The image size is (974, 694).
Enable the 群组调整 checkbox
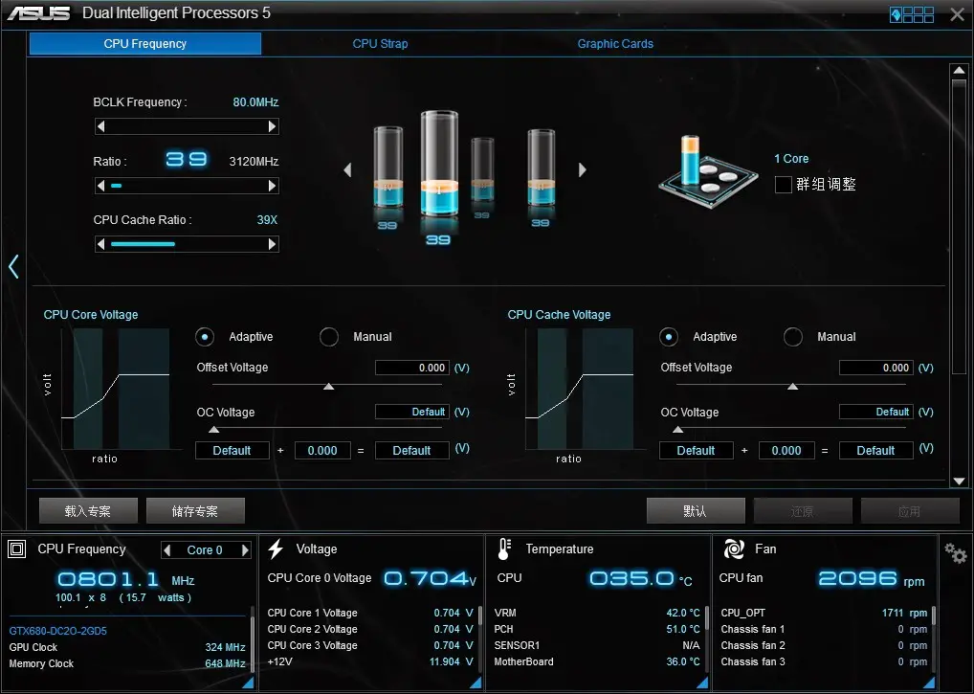784,185
